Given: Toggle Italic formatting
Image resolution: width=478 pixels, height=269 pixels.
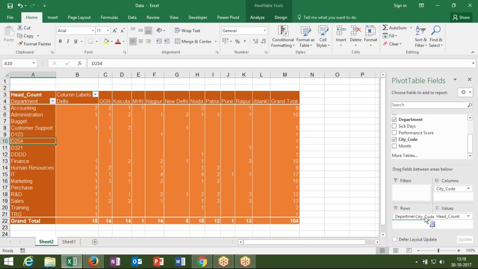Looking at the screenshot, I should (68, 41).
